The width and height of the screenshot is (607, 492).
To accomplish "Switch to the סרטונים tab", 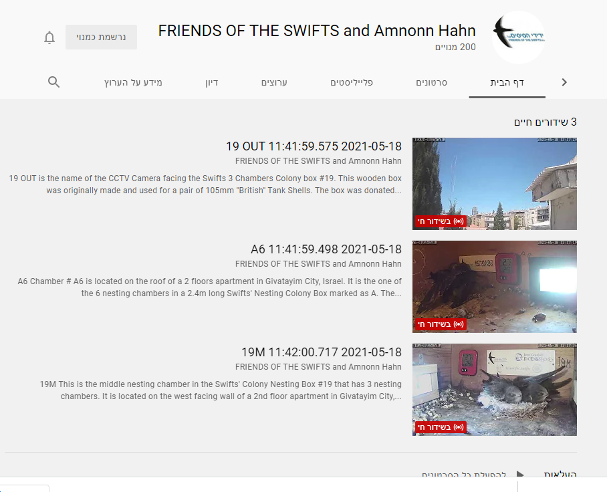I will pos(431,83).
